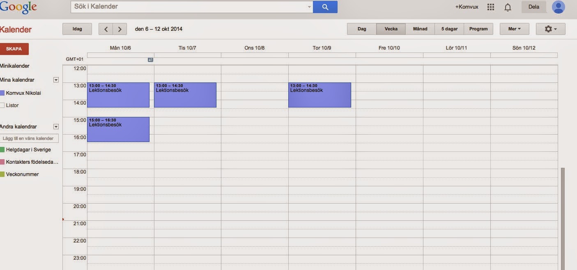Click the Google logo
The image size is (577, 270).
(18, 7)
